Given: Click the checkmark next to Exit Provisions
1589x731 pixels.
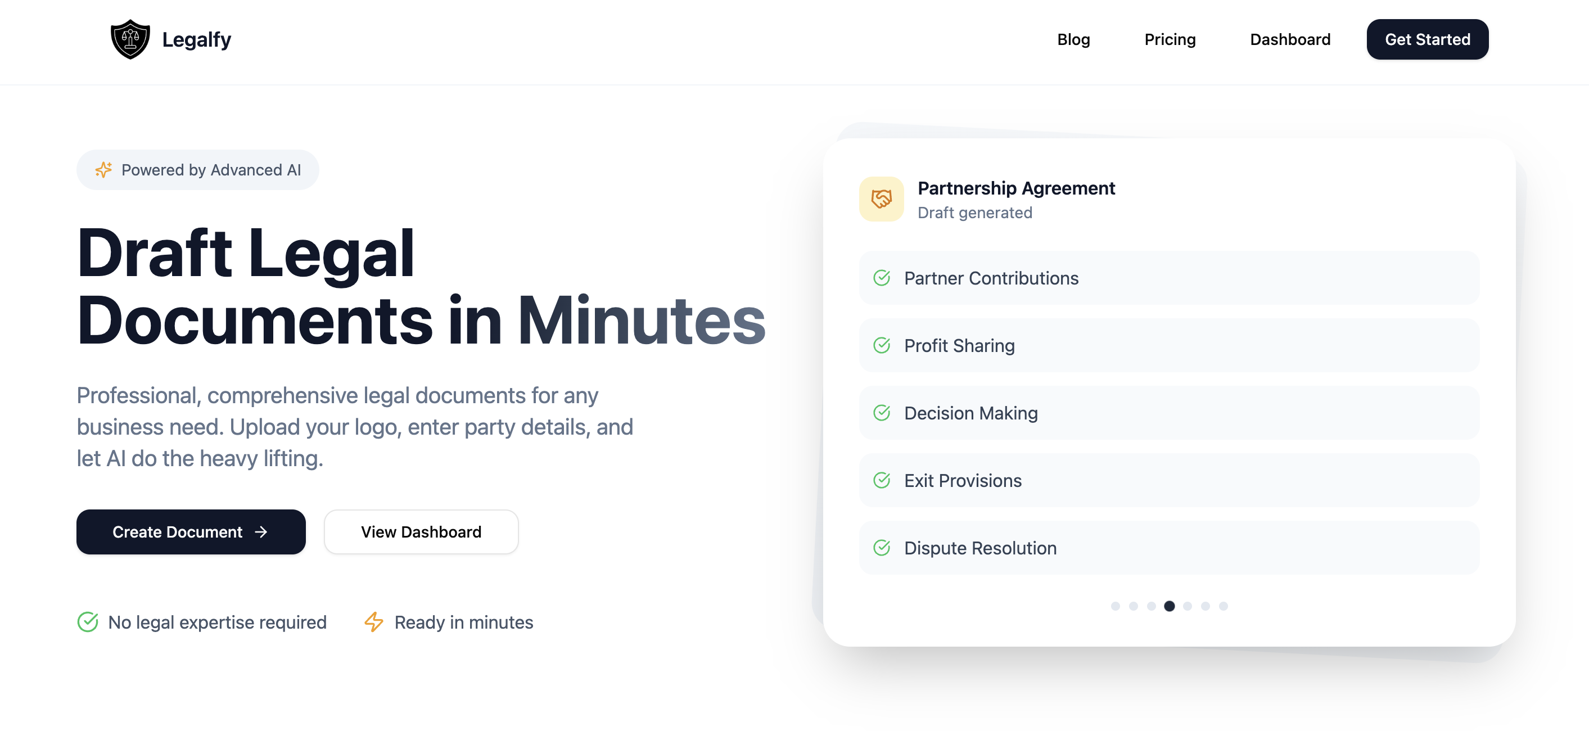Looking at the screenshot, I should click(x=882, y=480).
